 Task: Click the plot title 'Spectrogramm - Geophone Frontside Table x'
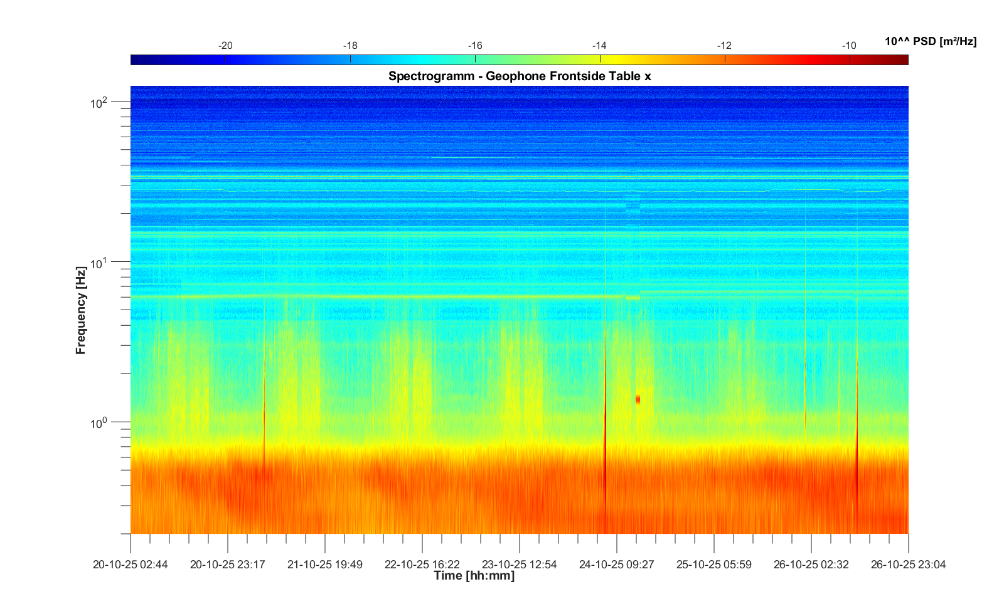pyautogui.click(x=520, y=76)
